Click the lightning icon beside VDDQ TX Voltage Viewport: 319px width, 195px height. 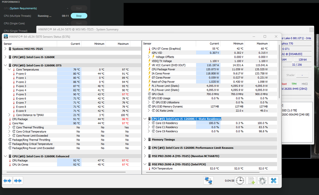coord(150,61)
